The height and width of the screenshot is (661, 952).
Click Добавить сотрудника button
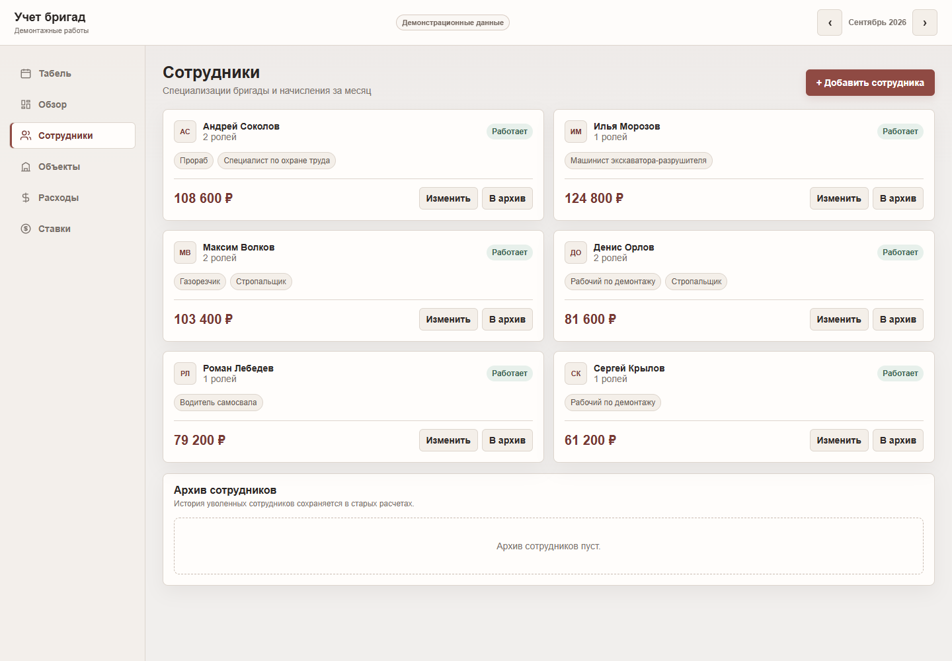tap(870, 83)
